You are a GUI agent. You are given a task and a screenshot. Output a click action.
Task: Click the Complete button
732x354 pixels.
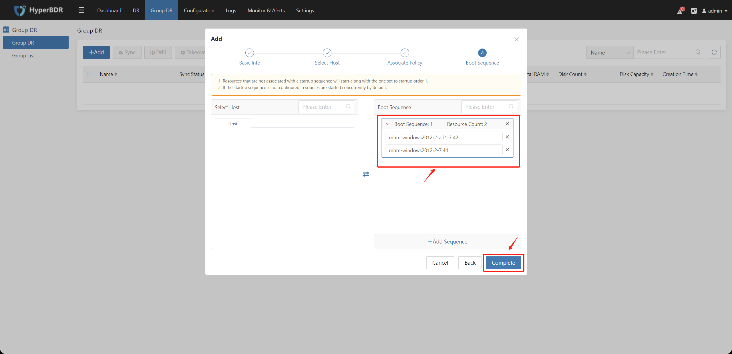click(x=503, y=263)
